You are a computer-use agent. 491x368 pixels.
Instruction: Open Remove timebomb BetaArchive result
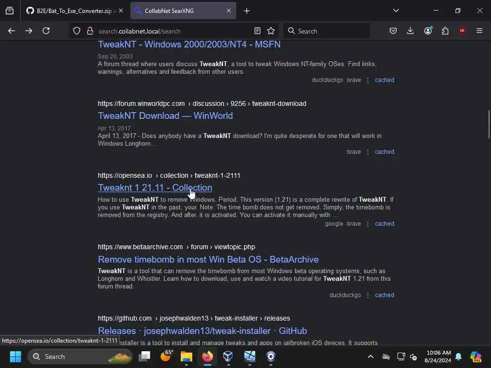(x=208, y=259)
